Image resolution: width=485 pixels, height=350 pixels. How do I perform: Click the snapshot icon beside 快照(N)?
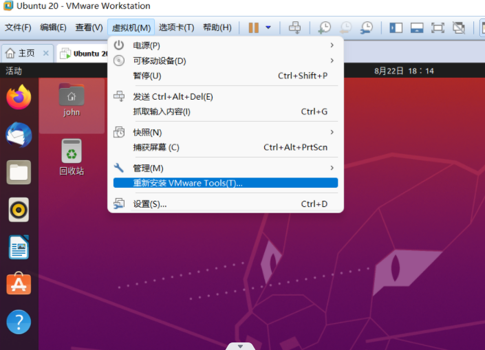point(119,132)
